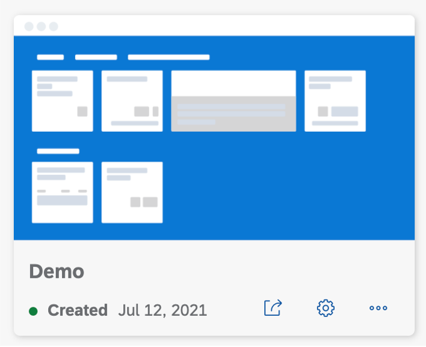Click the 'Demo' site title
426x347 pixels.
pos(57,271)
